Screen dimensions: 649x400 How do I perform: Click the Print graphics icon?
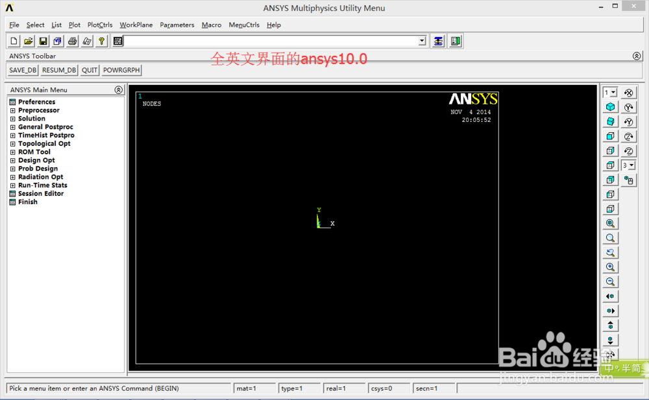72,41
